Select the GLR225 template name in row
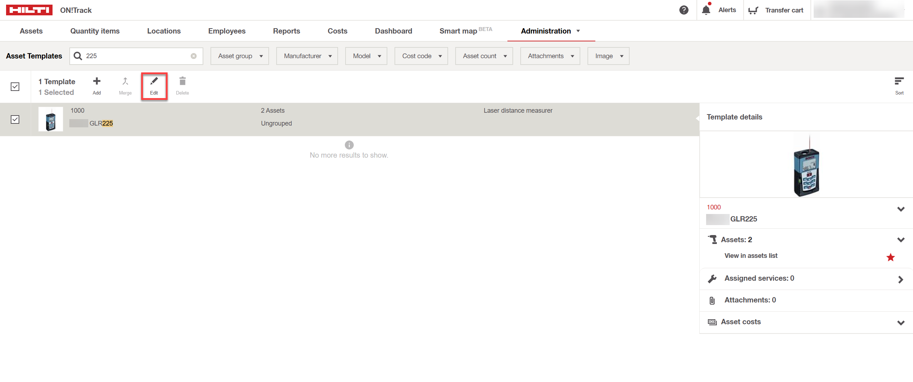The image size is (913, 382). click(x=101, y=123)
